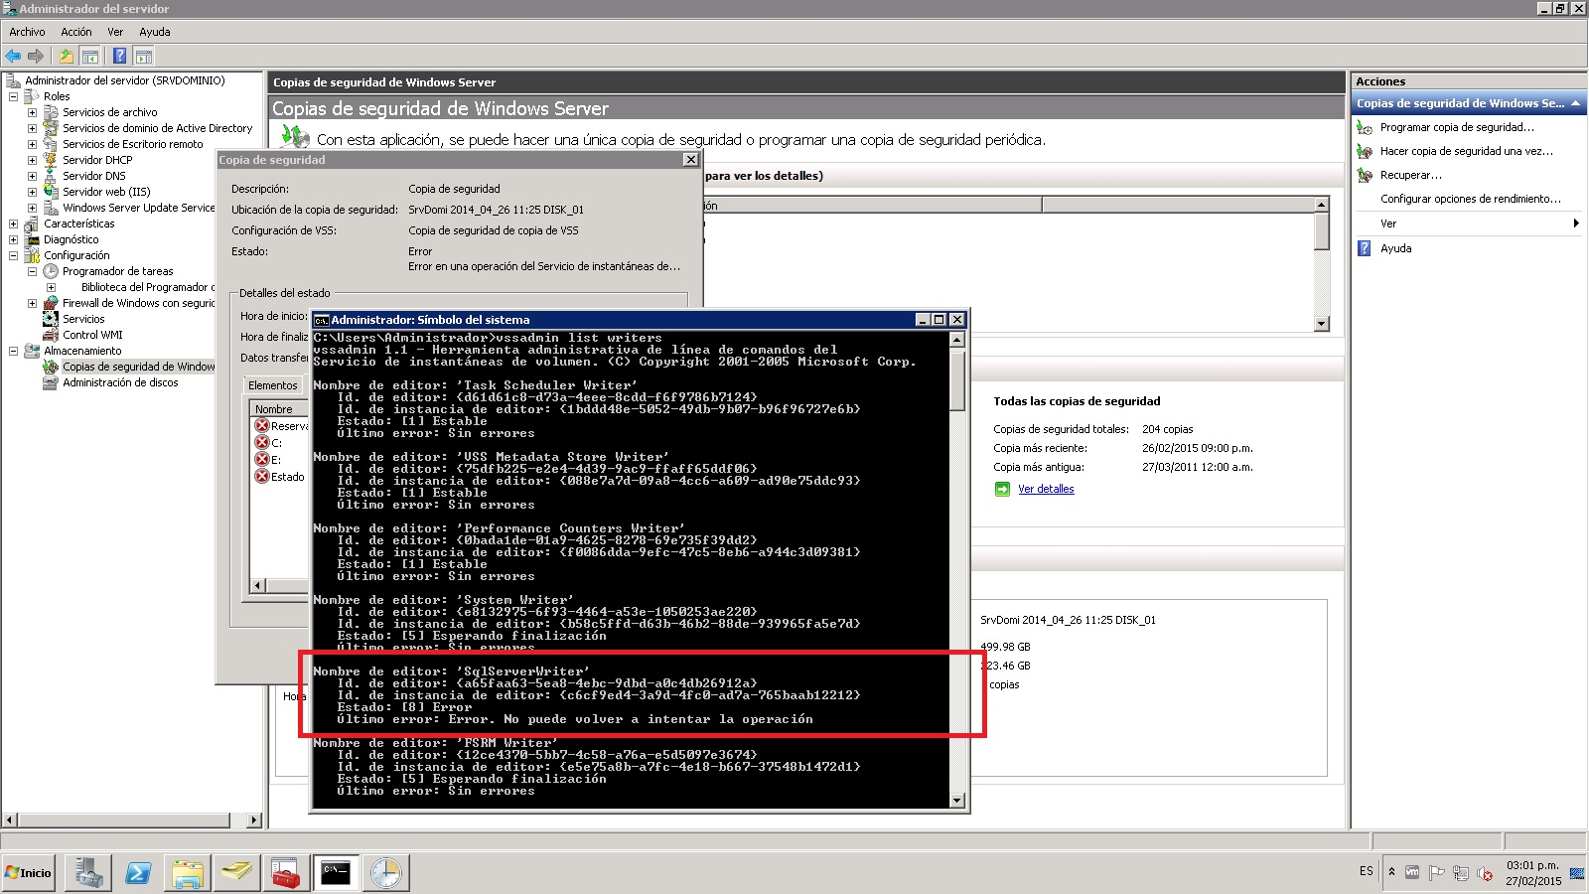The height and width of the screenshot is (894, 1589).
Task: Click the system tray clock showing 03:01 p.m.
Action: tap(1532, 865)
